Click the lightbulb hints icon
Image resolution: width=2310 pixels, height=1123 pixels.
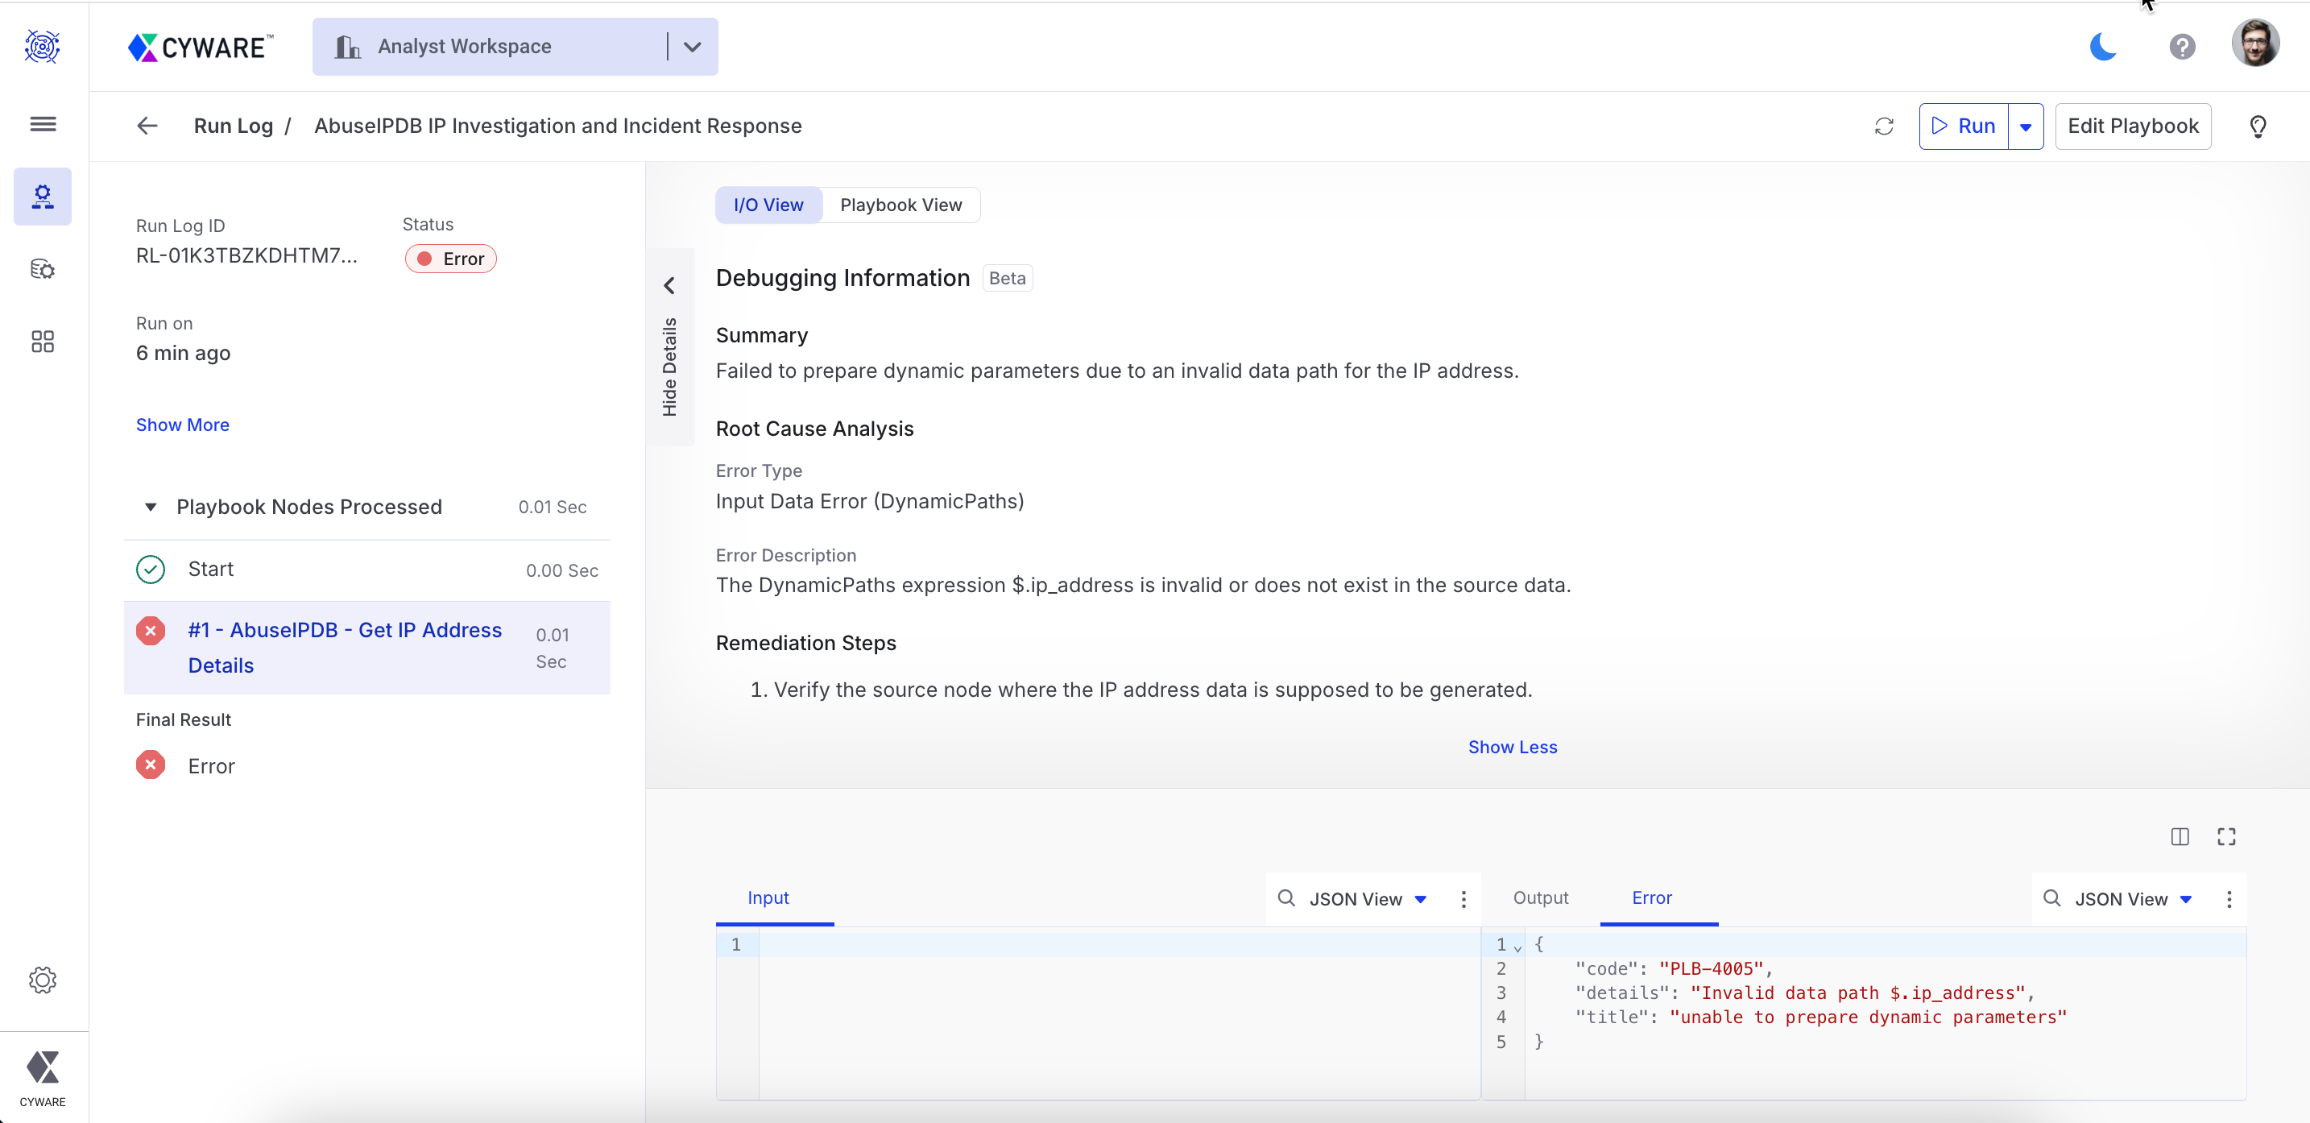(2257, 126)
